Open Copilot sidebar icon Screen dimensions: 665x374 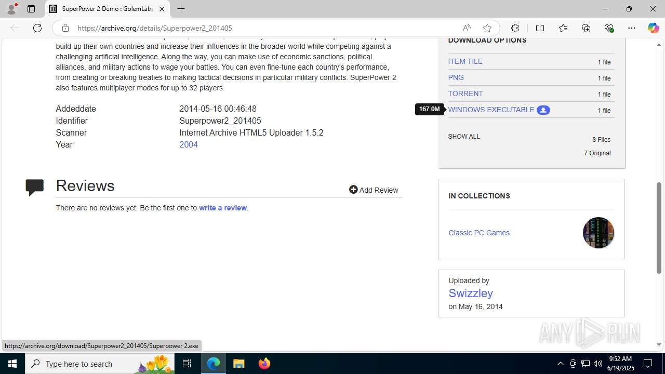click(x=653, y=28)
